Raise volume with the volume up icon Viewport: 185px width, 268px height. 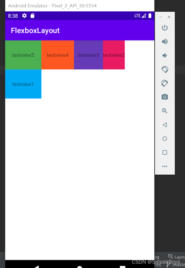(164, 42)
